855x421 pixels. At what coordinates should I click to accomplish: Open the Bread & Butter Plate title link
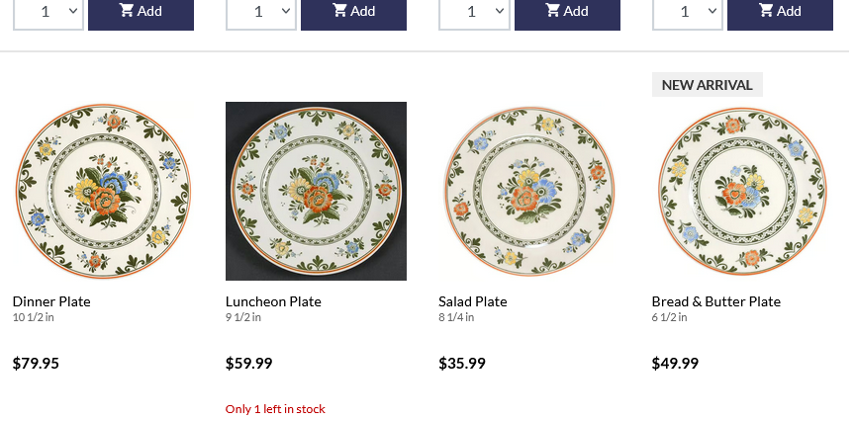pyautogui.click(x=716, y=301)
